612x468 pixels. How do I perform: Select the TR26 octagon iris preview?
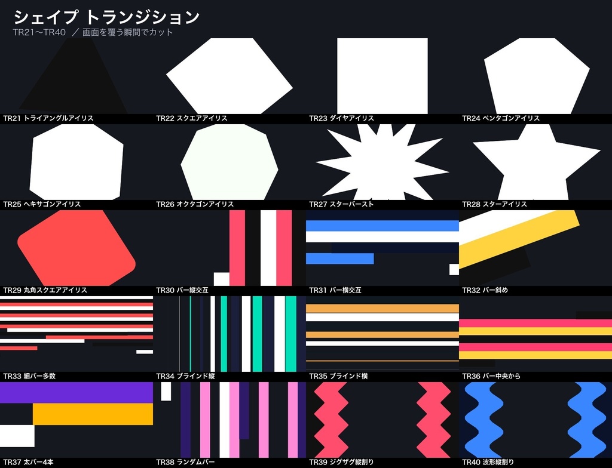[229, 162]
